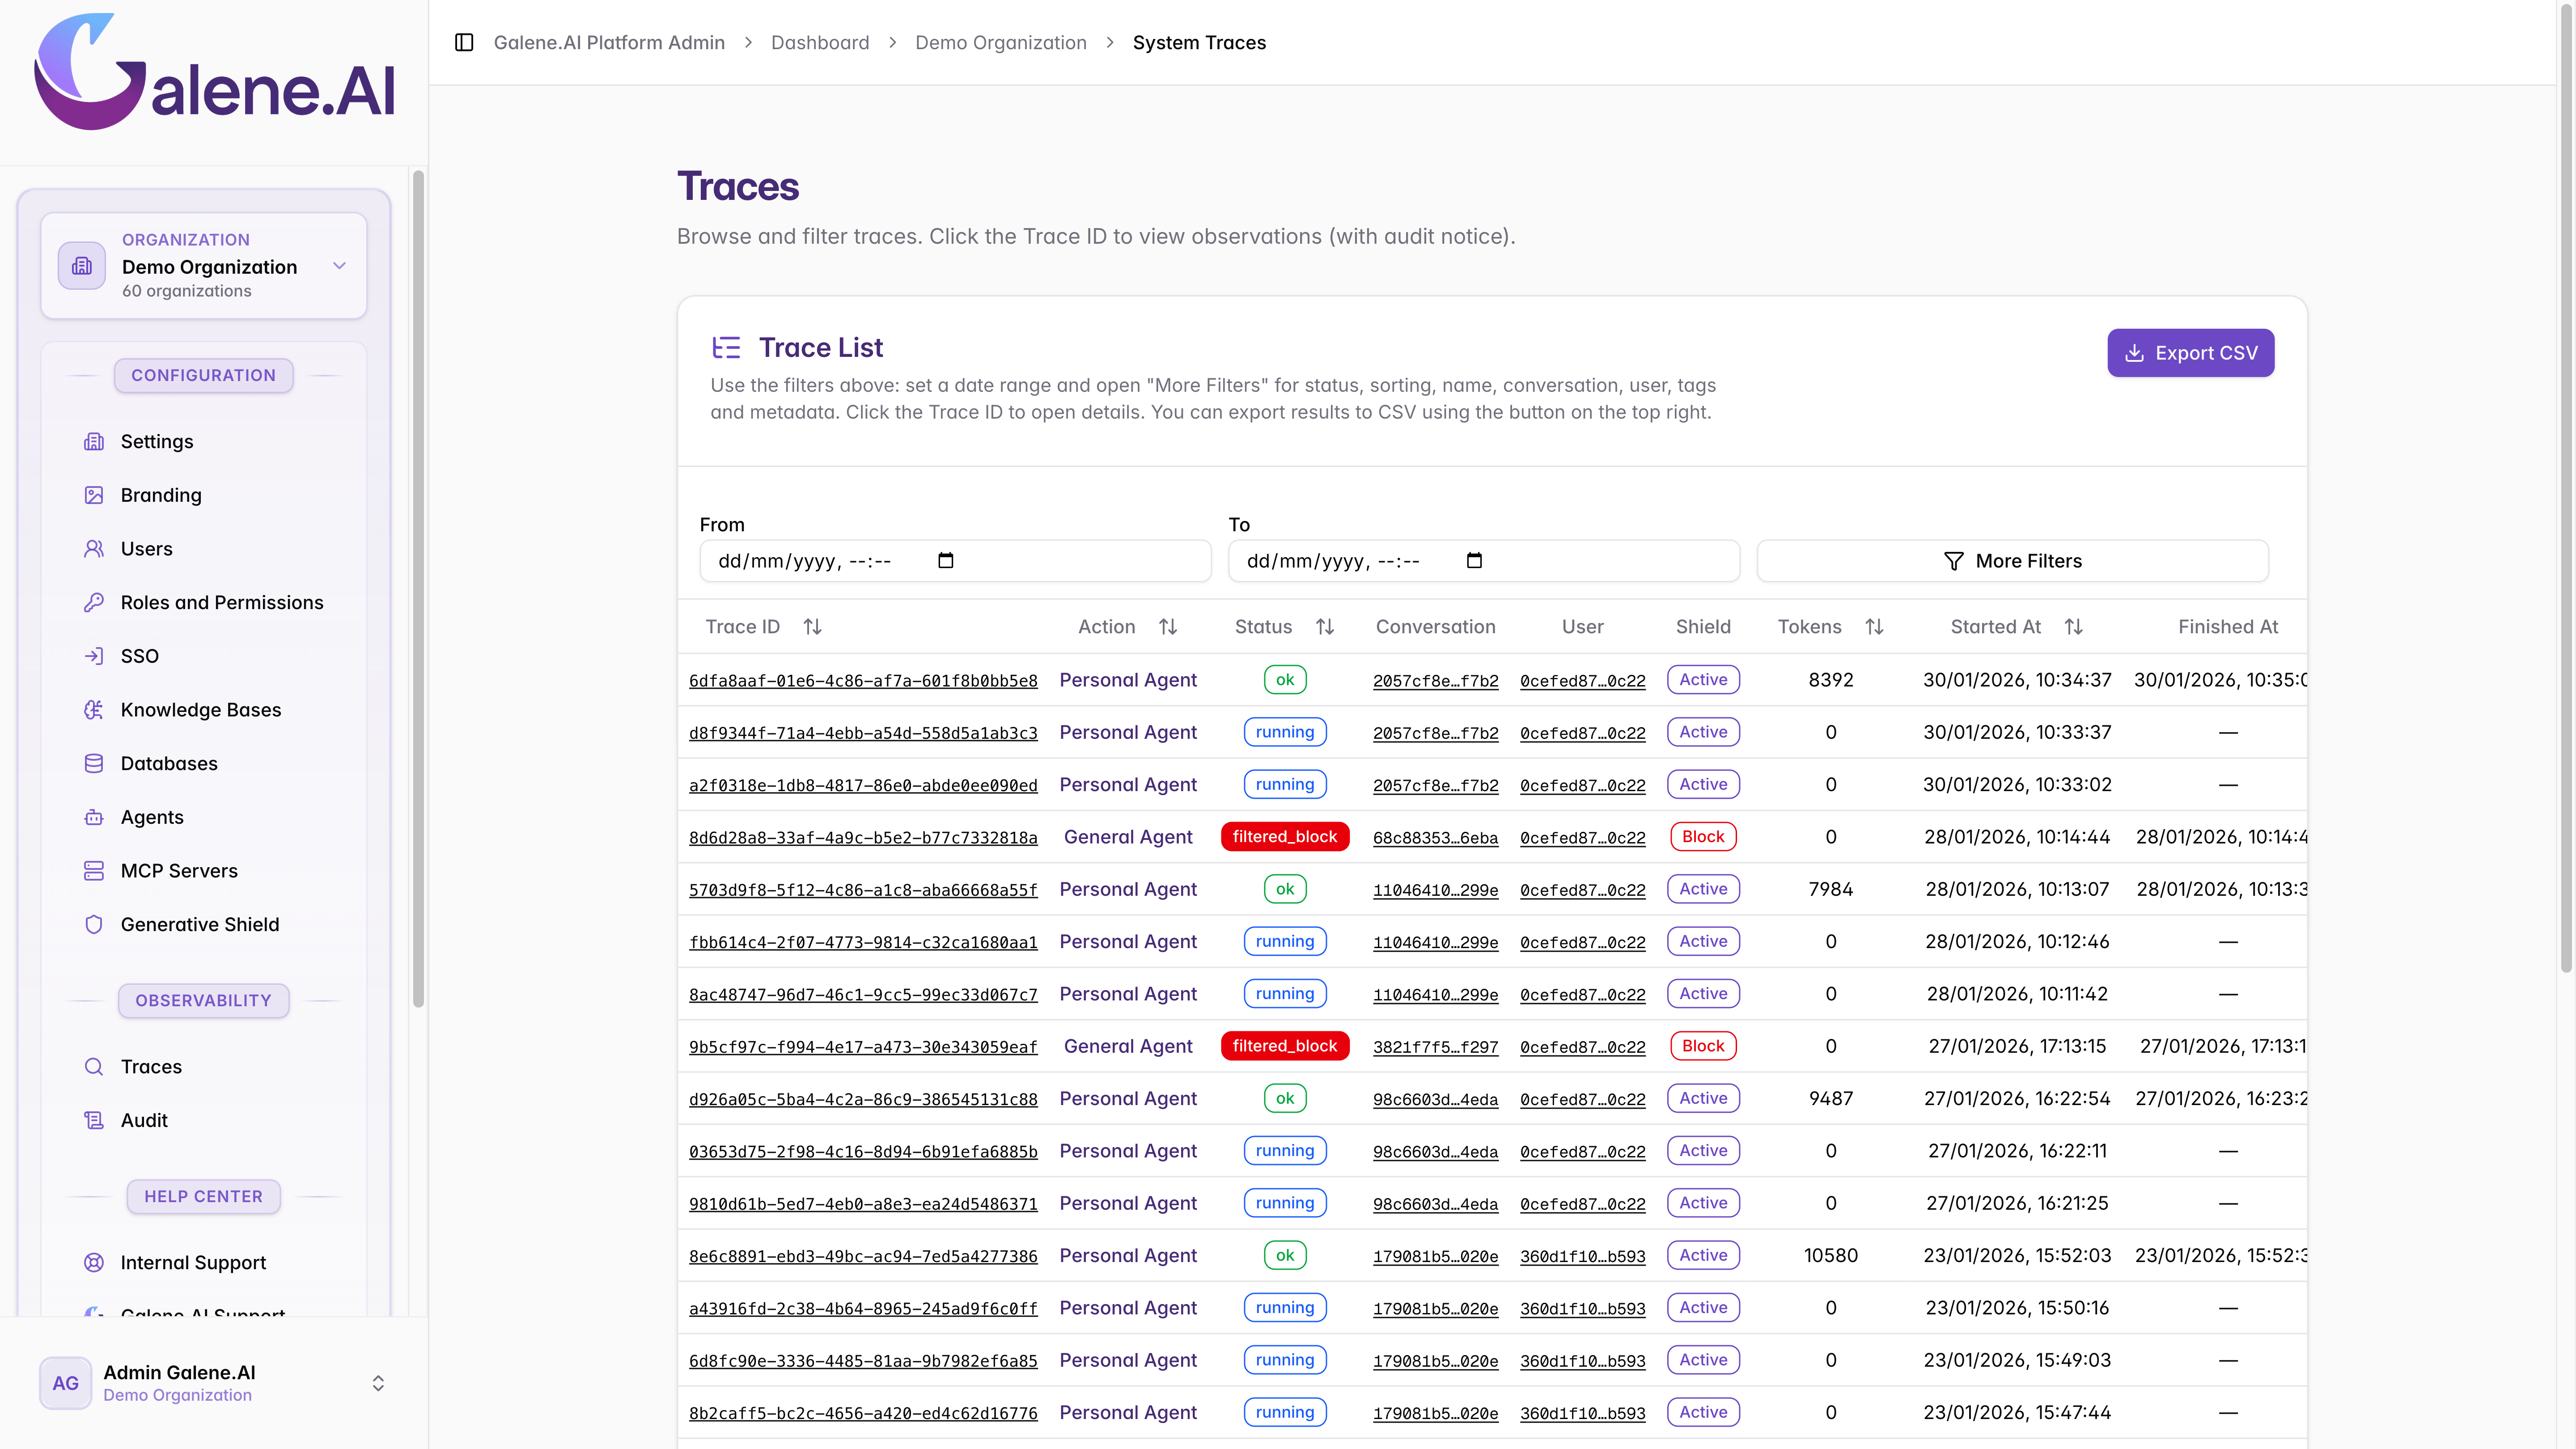
Task: Click the Knowledge Bases brain icon
Action: click(x=94, y=710)
